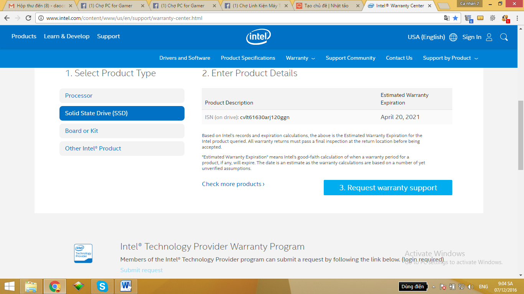Image resolution: width=524 pixels, height=294 pixels.
Task: Select Other Intel Product type
Action: 122,149
